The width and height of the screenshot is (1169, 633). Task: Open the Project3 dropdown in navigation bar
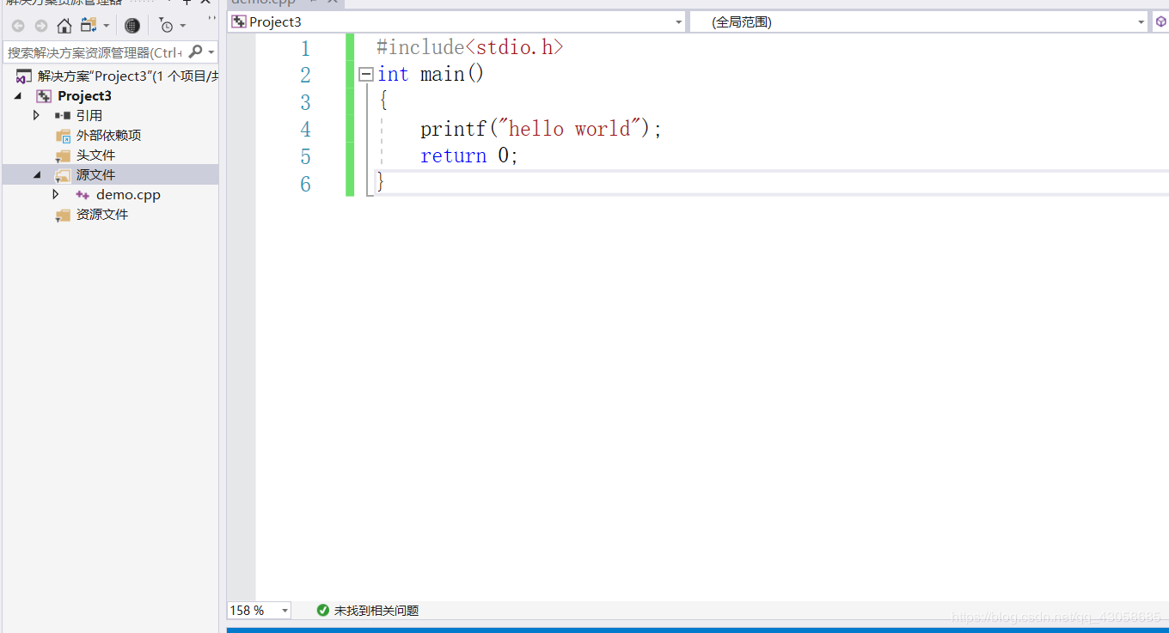[678, 21]
